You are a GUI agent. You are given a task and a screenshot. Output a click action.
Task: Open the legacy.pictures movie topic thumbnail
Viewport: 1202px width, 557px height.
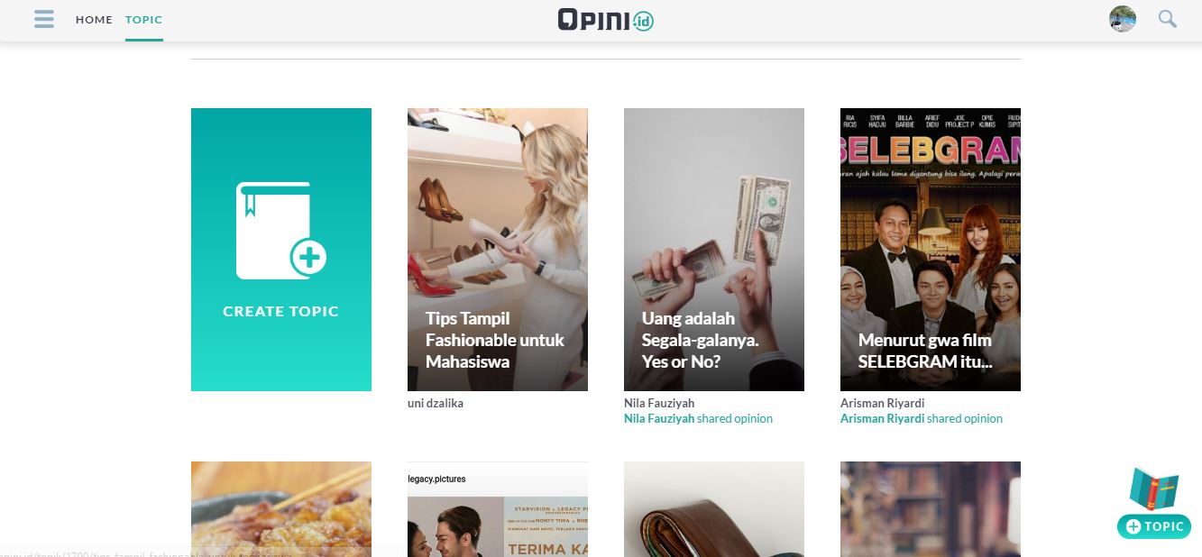tap(498, 509)
